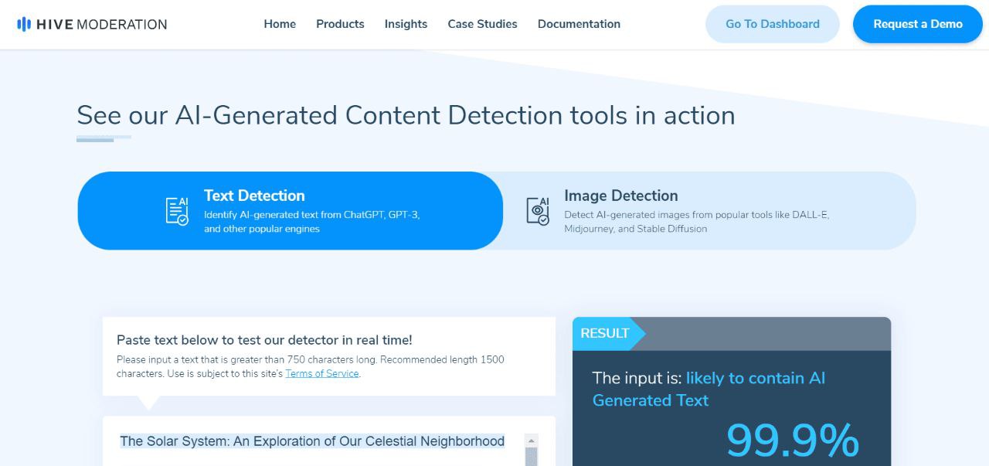Select the Text Detection tab
Viewport: 989px width, 466px height.
click(291, 210)
